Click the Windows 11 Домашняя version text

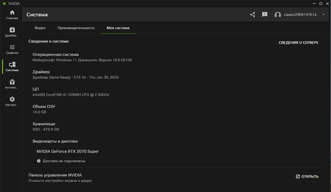82,60
